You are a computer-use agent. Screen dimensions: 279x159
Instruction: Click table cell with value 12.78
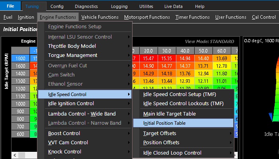pyautogui.click(x=222, y=66)
